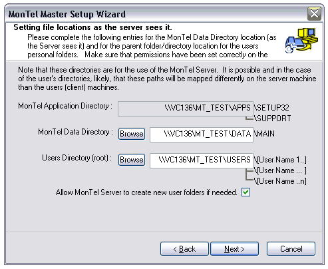The height and width of the screenshot is (269, 328).
Task: Click the \SETUP32 subfolder label
Action: tap(271, 108)
